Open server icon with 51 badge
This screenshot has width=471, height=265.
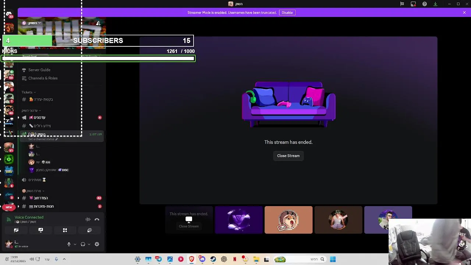9,147
